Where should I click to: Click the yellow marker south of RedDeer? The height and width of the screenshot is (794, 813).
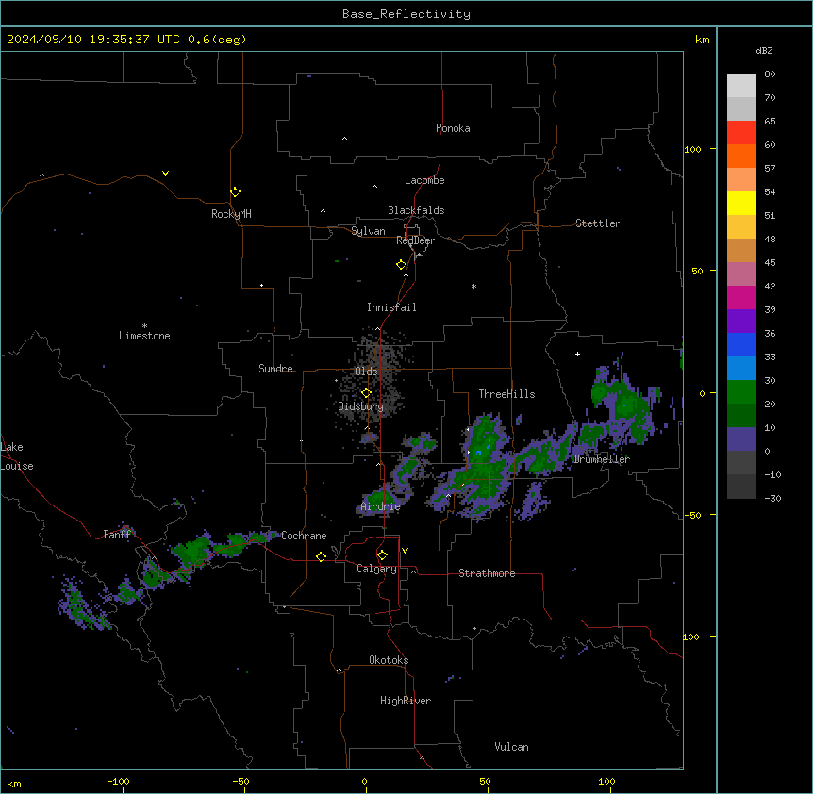[x=402, y=265]
